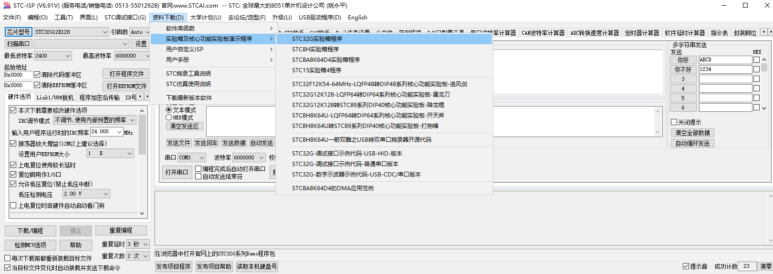
Task: Open the 文件(F) menu
Action: [x=12, y=18]
